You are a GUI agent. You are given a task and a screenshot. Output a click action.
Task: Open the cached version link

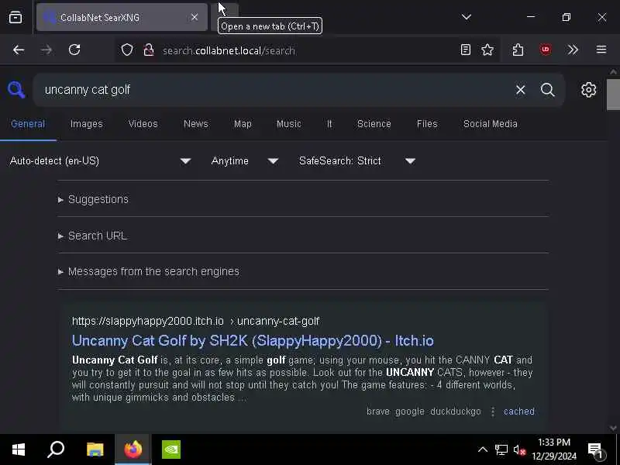(x=518, y=412)
